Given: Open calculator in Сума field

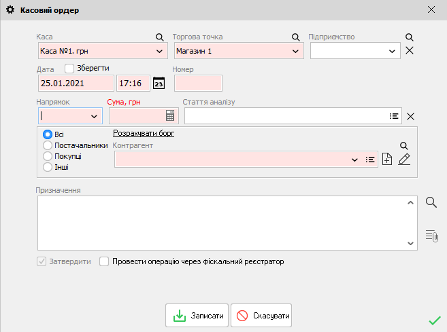Looking at the screenshot, I should pyautogui.click(x=170, y=116).
